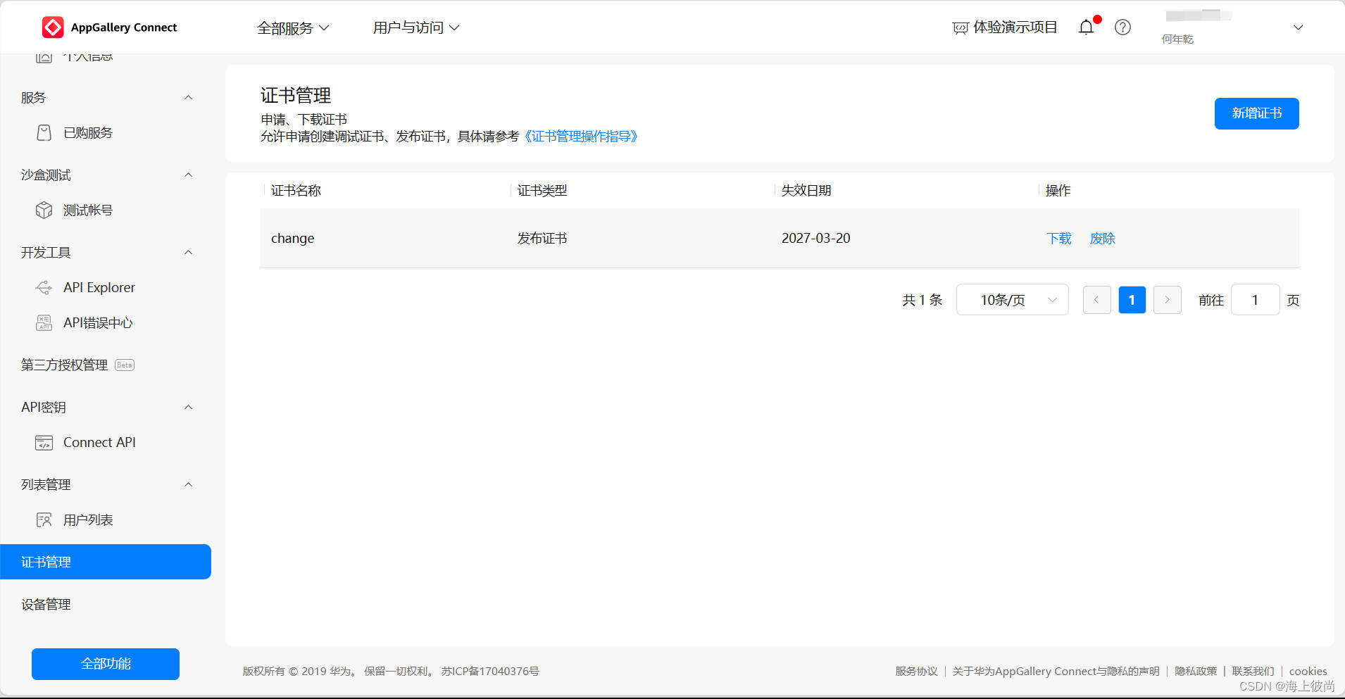Expand the 全部服务 dropdown menu

tap(293, 28)
